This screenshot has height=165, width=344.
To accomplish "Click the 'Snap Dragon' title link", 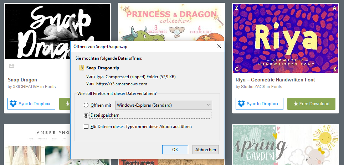I will tap(22, 80).
